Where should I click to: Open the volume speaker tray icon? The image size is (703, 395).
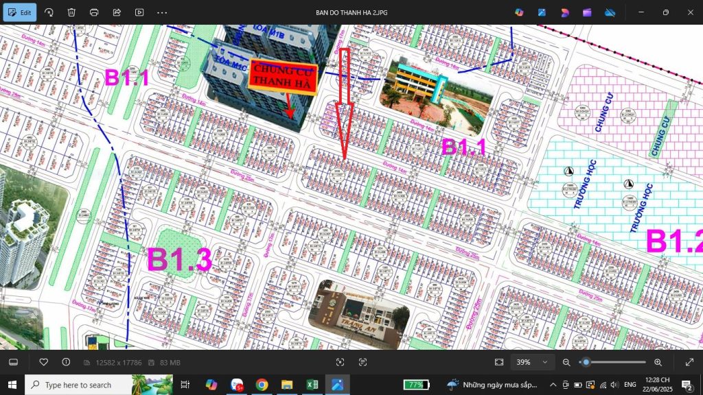[614, 385]
